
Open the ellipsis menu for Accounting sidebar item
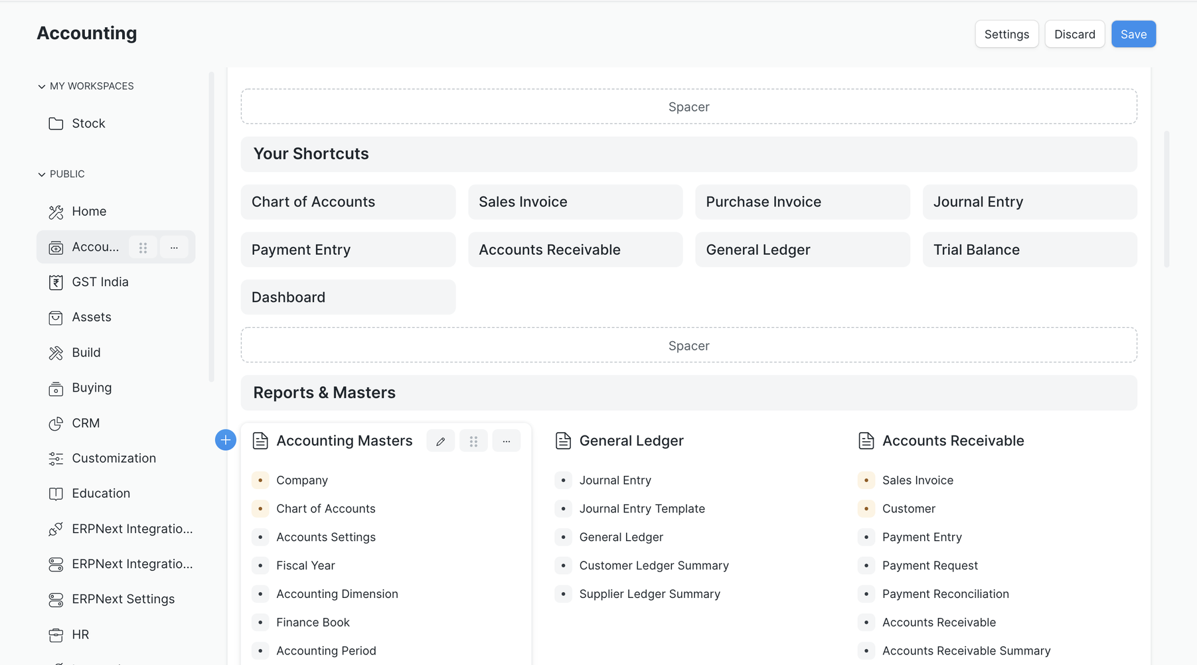(x=174, y=248)
